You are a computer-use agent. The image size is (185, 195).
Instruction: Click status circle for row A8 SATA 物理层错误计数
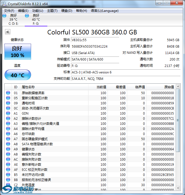(x=8, y=144)
